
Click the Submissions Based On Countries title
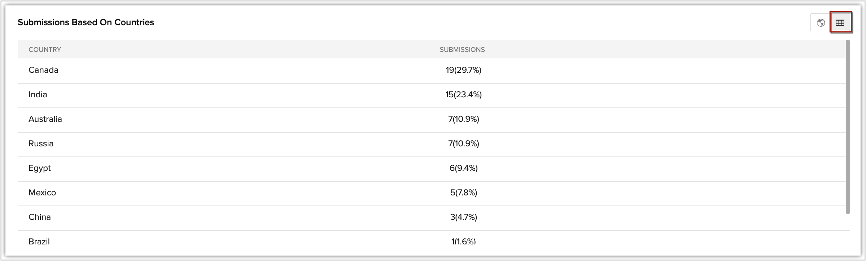pos(86,22)
